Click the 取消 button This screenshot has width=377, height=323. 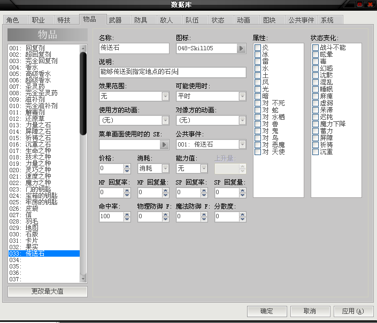coord(310,311)
